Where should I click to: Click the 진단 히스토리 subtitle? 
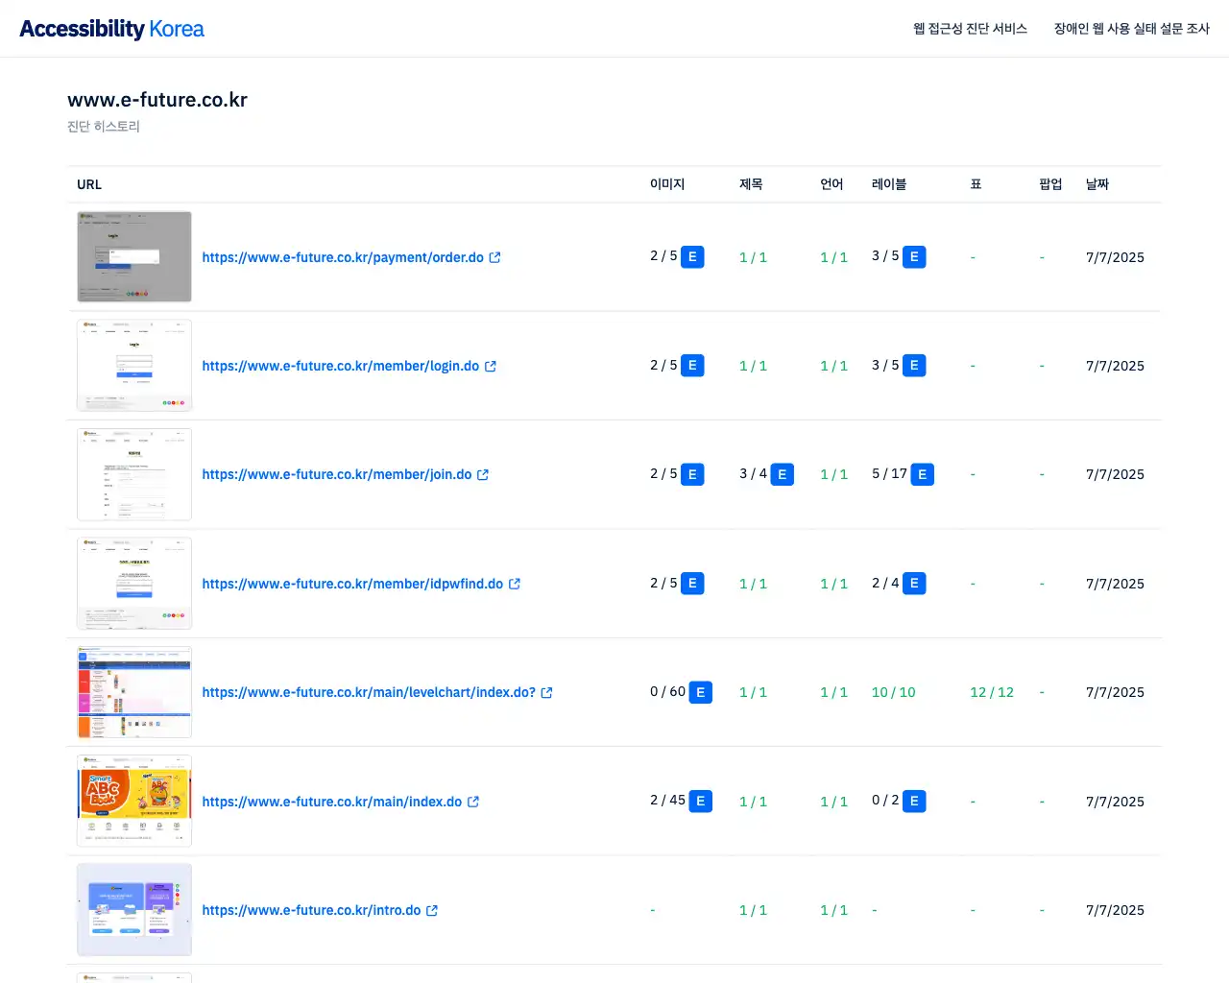(104, 127)
